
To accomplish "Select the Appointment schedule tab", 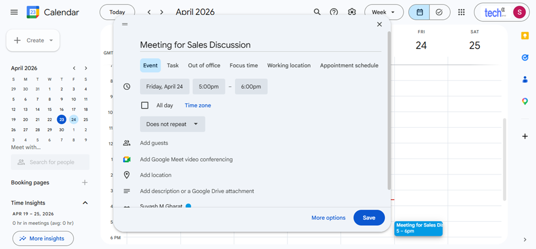I will (349, 65).
